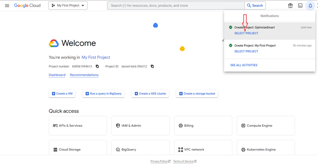
Task: Click Create a VM button
Action: [x=62, y=94]
